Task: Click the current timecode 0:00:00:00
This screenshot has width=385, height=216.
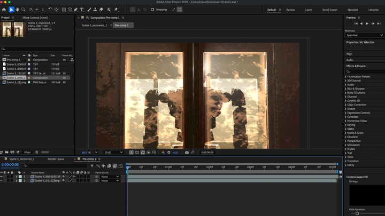Action: (10, 165)
